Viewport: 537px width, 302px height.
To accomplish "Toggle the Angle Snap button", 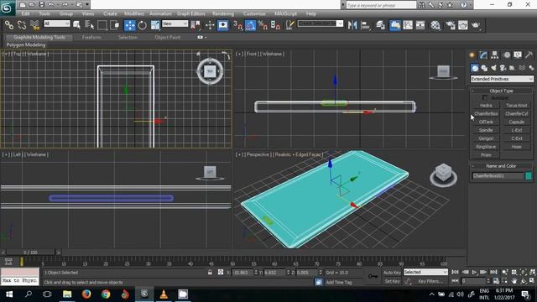I will point(250,25).
